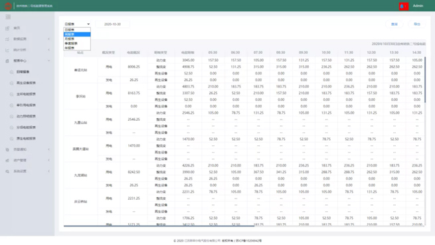This screenshot has height=245, width=435.
Task: Click the 3990.00 cell
Action: coord(188,172)
